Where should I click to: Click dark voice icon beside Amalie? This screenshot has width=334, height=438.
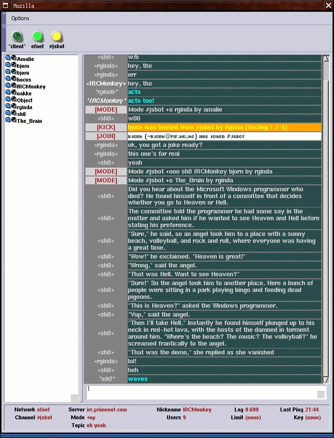pos(14,58)
